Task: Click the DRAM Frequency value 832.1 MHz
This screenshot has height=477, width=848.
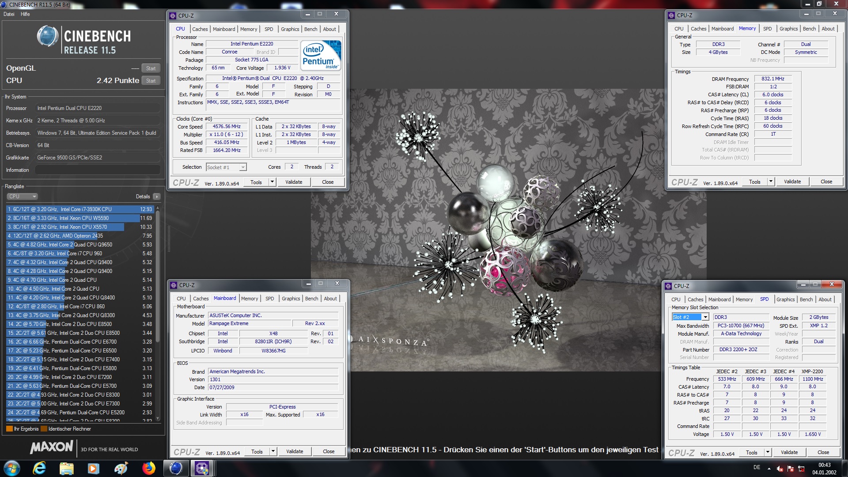Action: click(773, 79)
